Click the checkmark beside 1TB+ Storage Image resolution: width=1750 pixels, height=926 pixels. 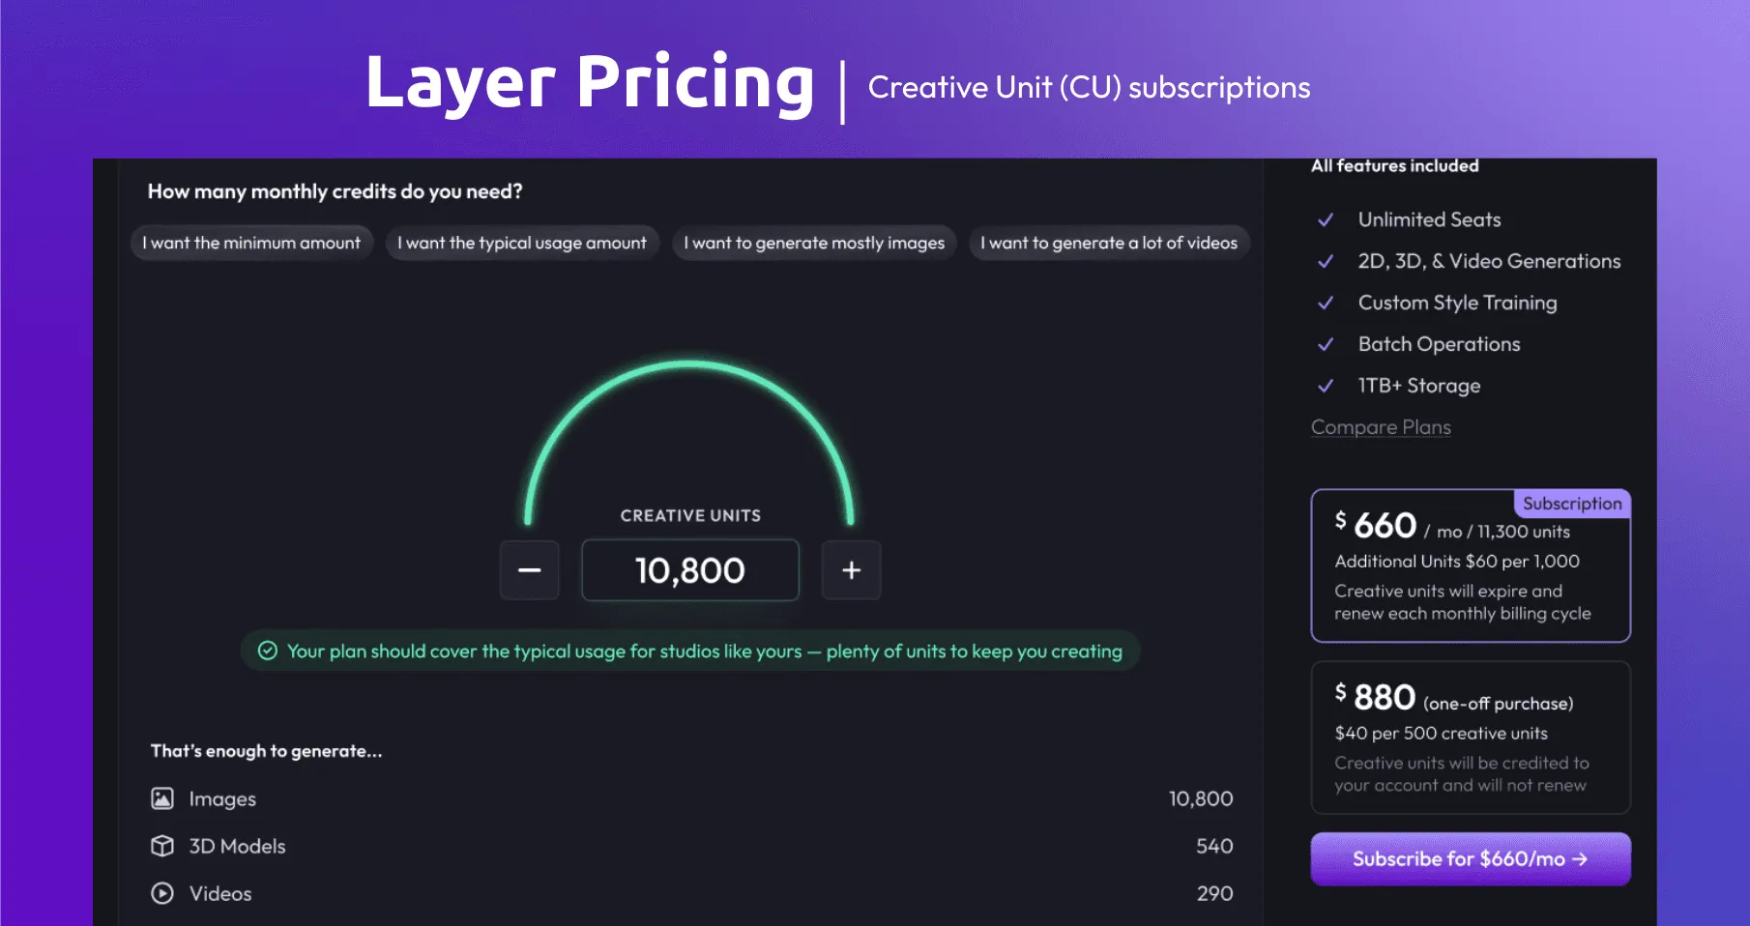tap(1326, 386)
